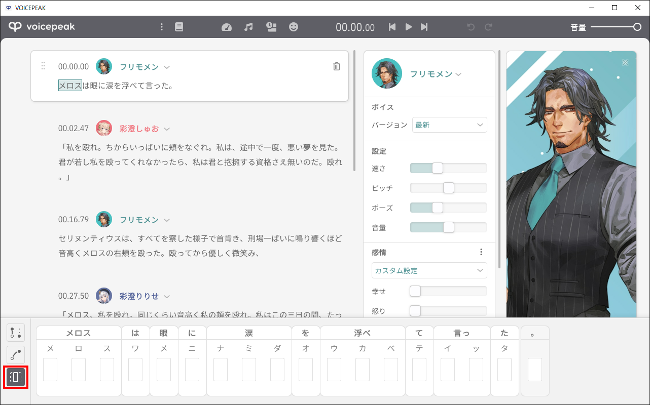
Task: Open the three-dot main menu
Action: pos(162,27)
